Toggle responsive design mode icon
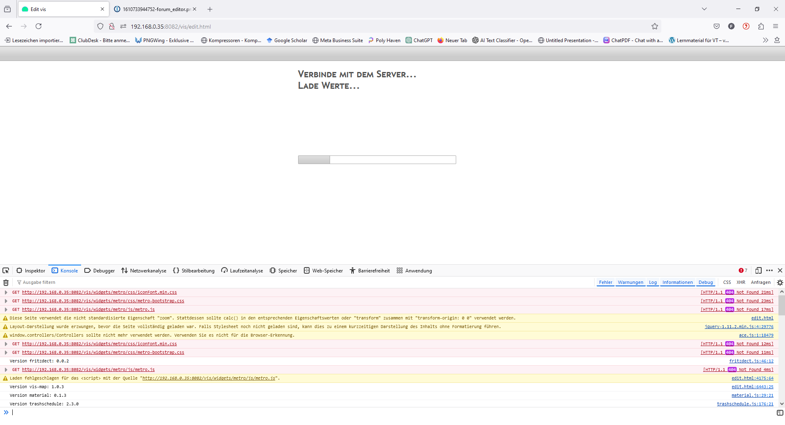Image resolution: width=785 pixels, height=425 pixels. point(758,270)
